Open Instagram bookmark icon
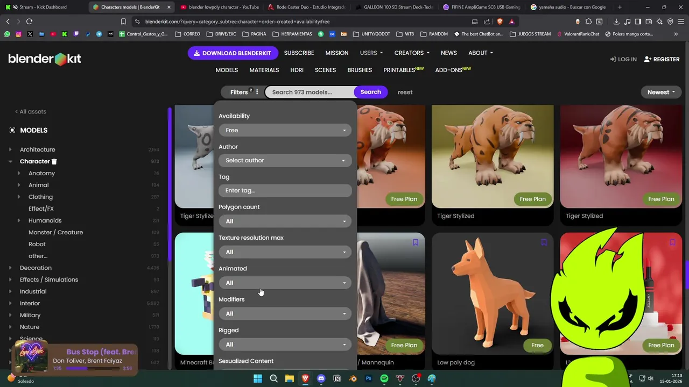The height and width of the screenshot is (387, 689). (18, 34)
